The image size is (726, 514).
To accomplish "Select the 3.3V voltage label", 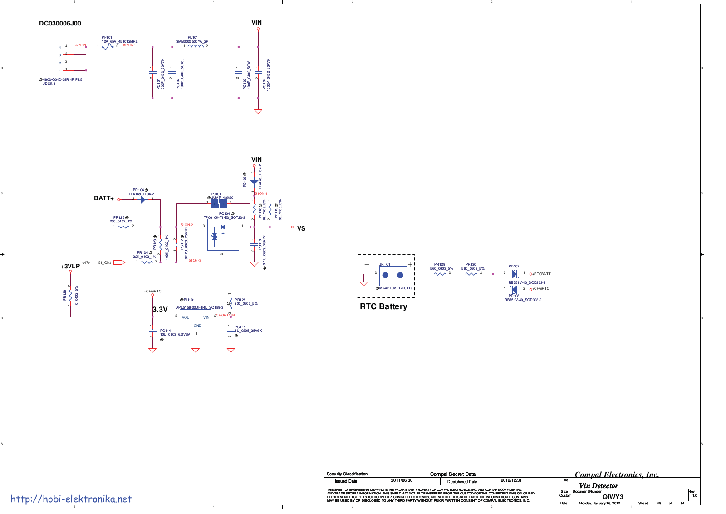I will click(160, 310).
